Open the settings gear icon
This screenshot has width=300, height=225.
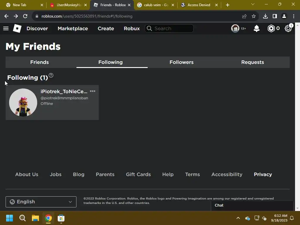288,28
